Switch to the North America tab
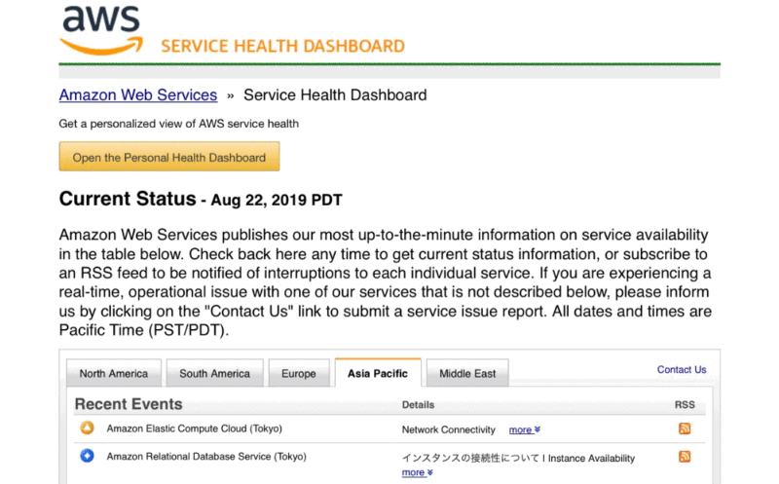 click(114, 373)
